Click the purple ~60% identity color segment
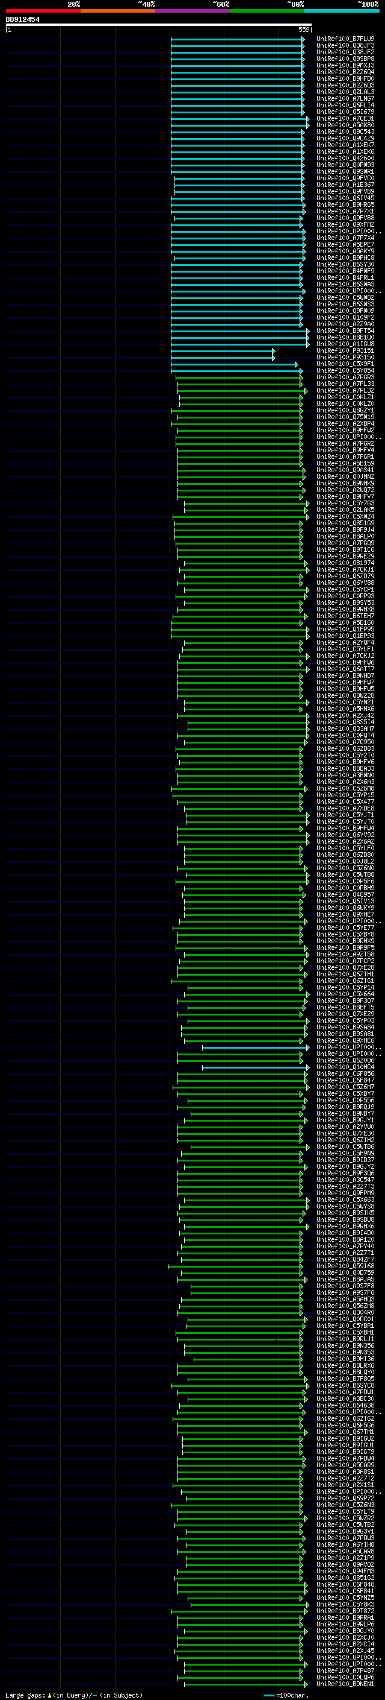The height and width of the screenshot is (1700, 385). tap(192, 11)
